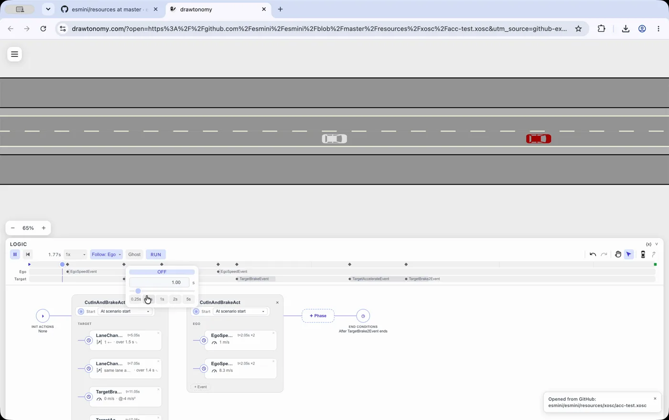
Task: Click clock trigger of t=7.05s LaneChange
Action: click(88, 368)
